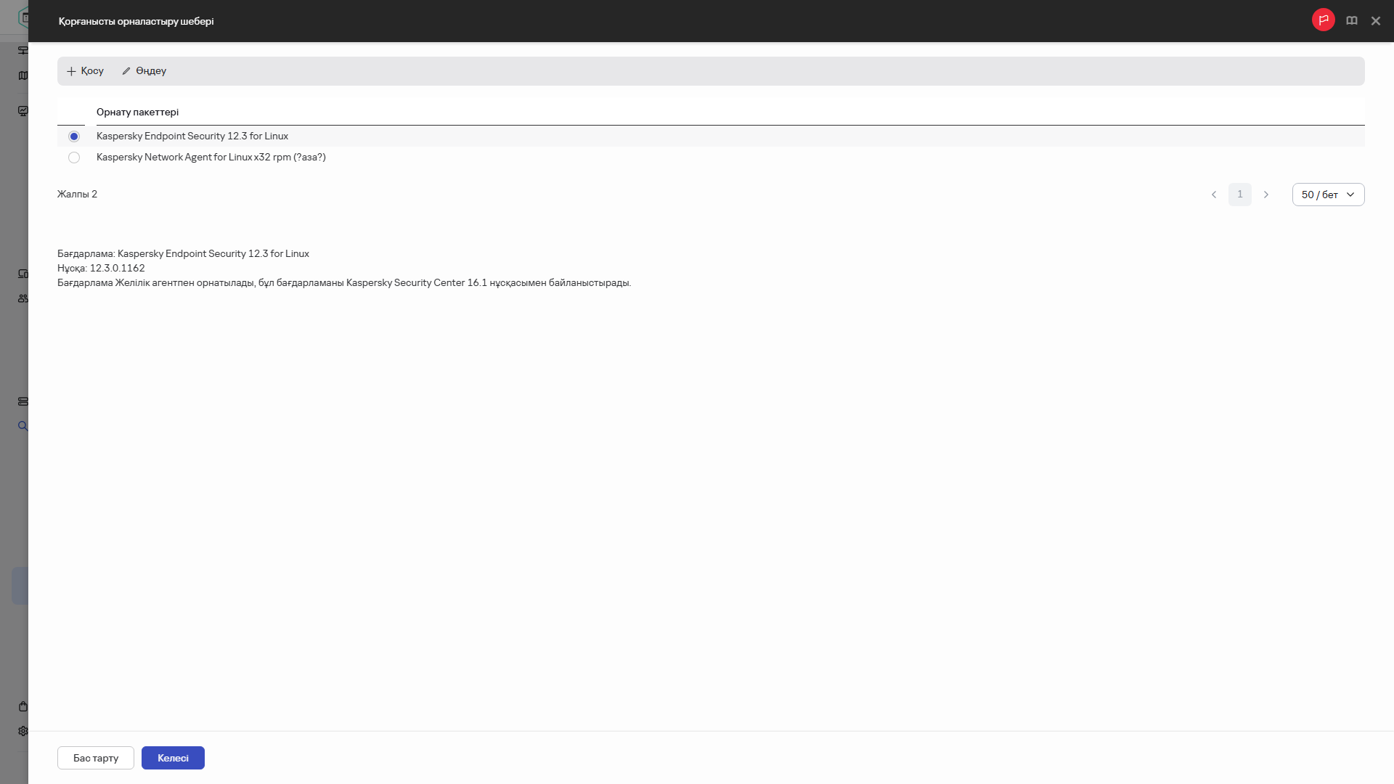Go to the previous page arrow
The width and height of the screenshot is (1394, 784).
1214,195
